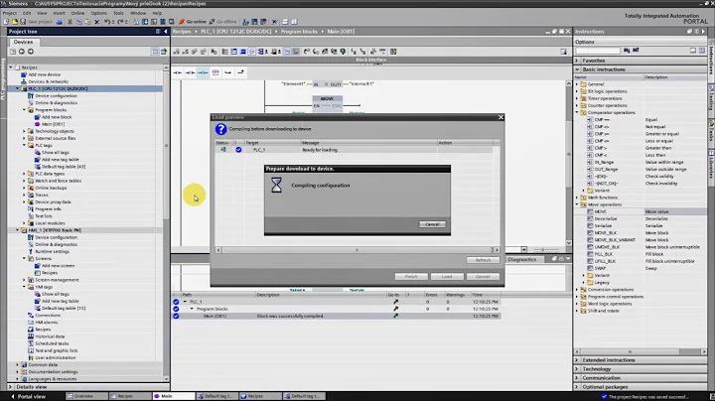Viewport: 715px width, 401px height.
Task: Click the Open branch icon
Action: click(228, 72)
